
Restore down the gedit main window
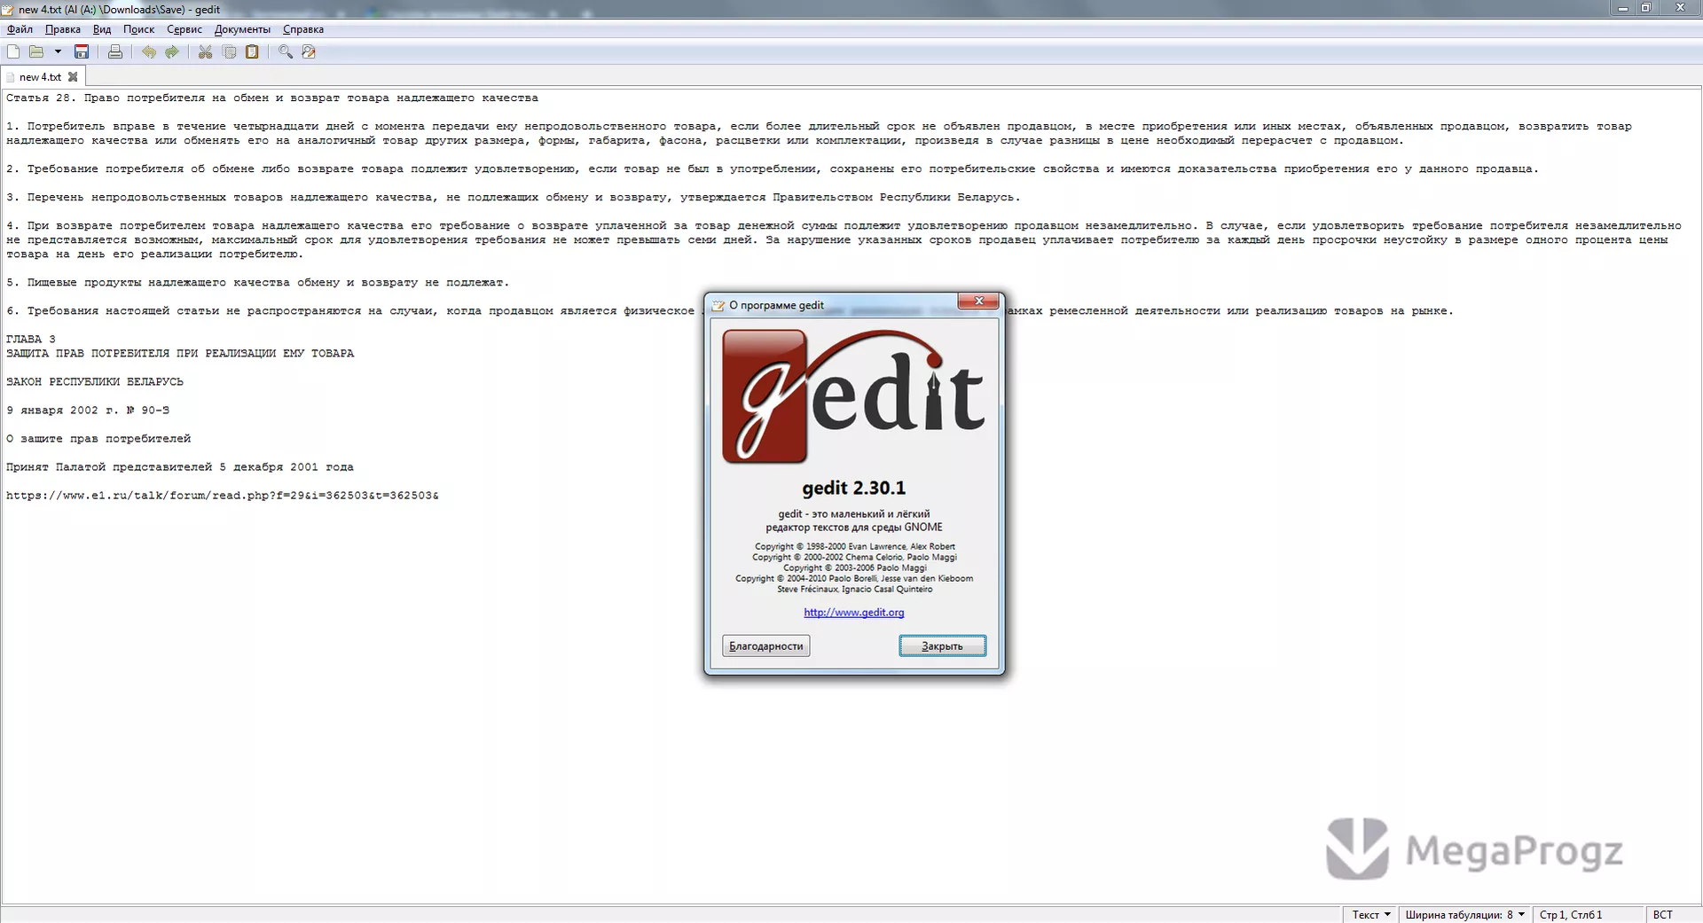click(1645, 8)
